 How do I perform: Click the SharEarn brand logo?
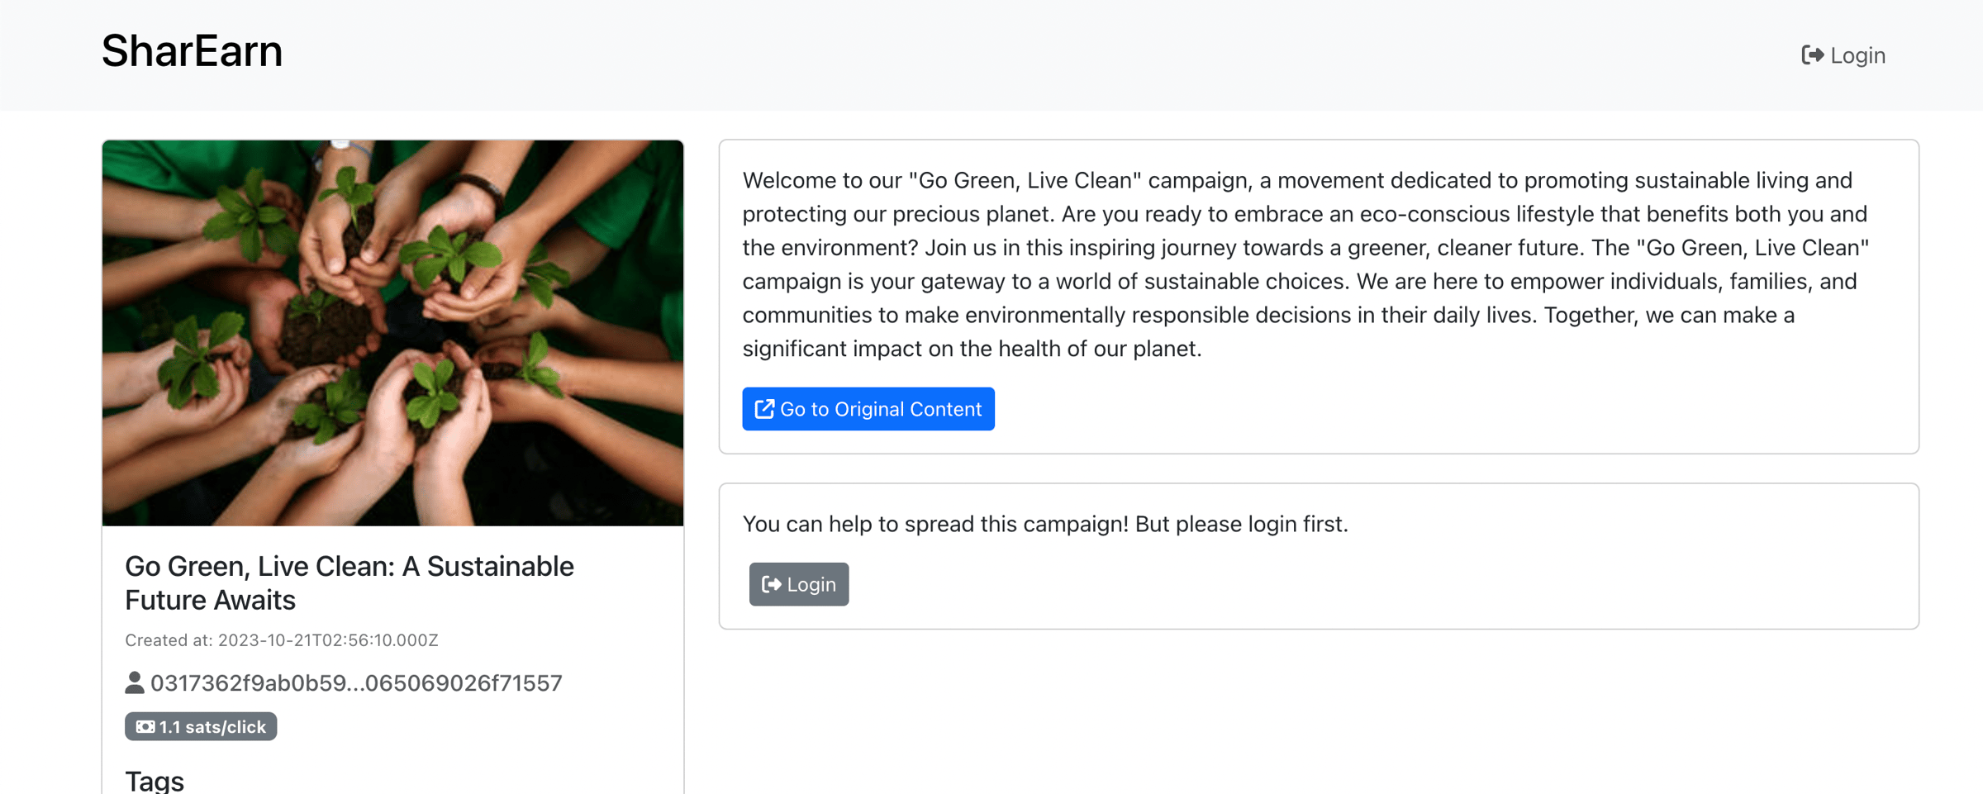coord(192,51)
